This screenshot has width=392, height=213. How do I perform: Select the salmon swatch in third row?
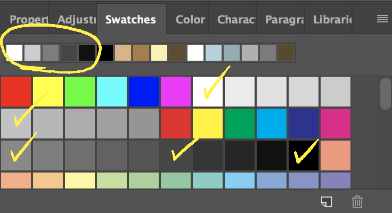click(x=336, y=155)
